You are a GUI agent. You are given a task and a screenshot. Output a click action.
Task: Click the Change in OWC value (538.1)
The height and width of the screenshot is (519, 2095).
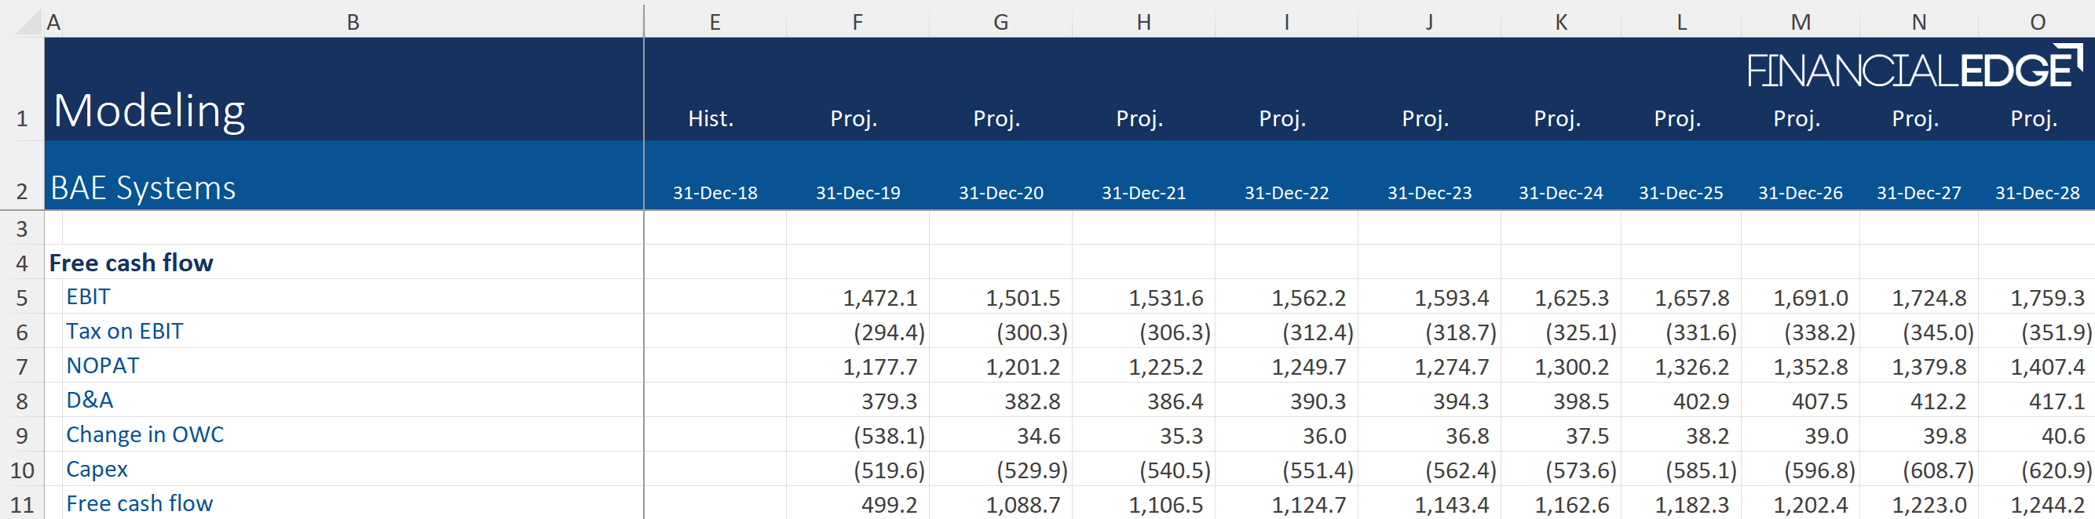pyautogui.click(x=888, y=436)
